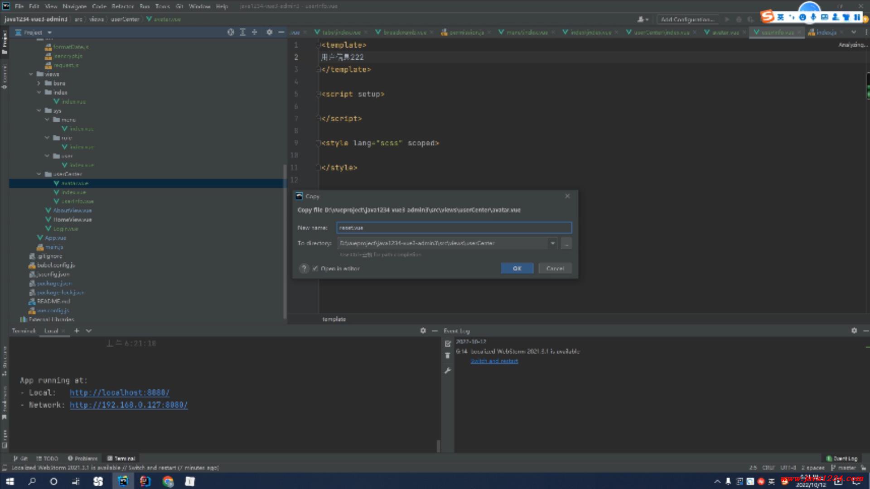The width and height of the screenshot is (870, 489).
Task: Click the Select Opened File locate icon
Action: tap(231, 32)
